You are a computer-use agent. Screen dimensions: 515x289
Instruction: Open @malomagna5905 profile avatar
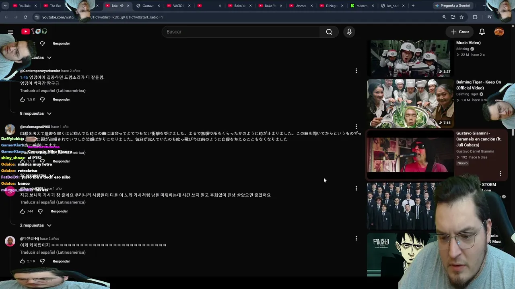(10, 130)
